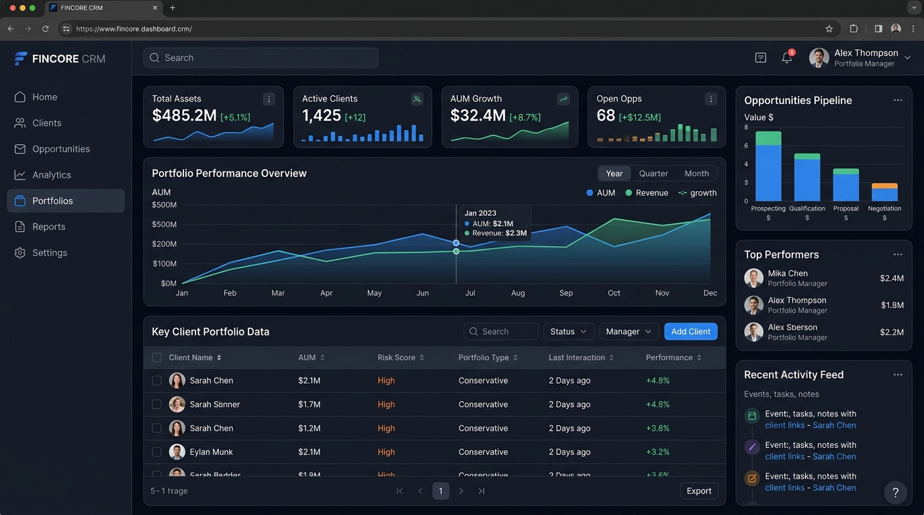
Task: Click the AUM data point on chart marker
Action: coord(456,243)
